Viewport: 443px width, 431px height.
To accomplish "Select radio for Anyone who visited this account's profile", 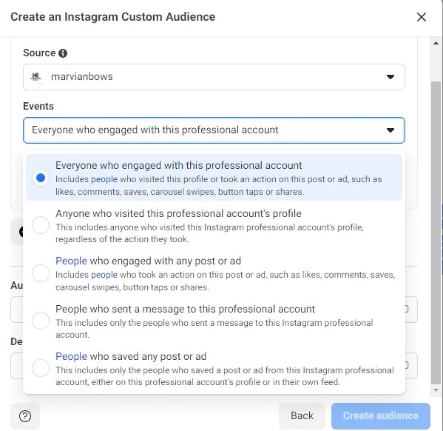I will click(x=41, y=225).
